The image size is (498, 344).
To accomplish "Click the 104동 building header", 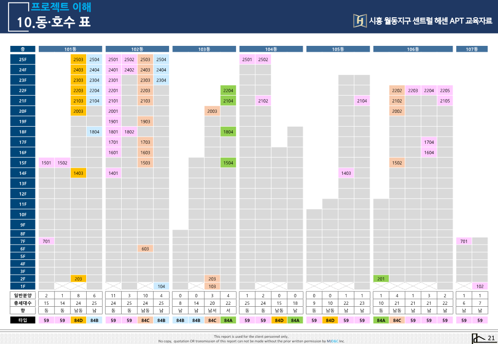I will 271,49.
